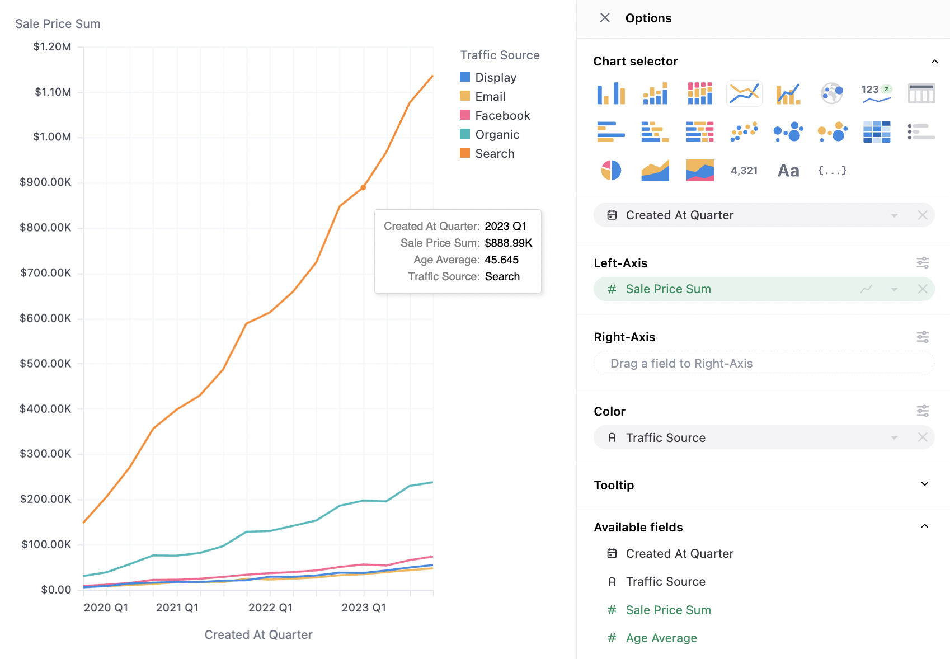Select the scatter plot chart icon
The width and height of the screenshot is (950, 659).
tap(744, 132)
